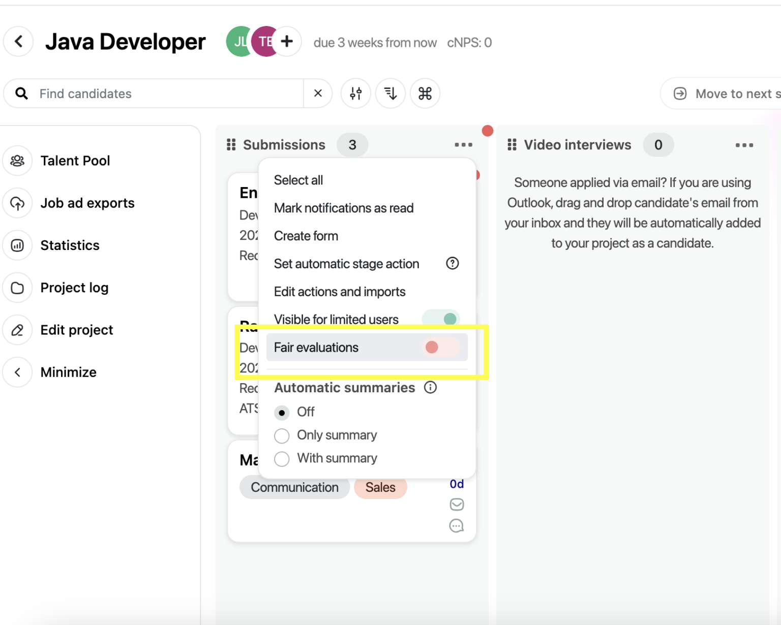
Task: Open the email icon on candidate card
Action: (457, 505)
